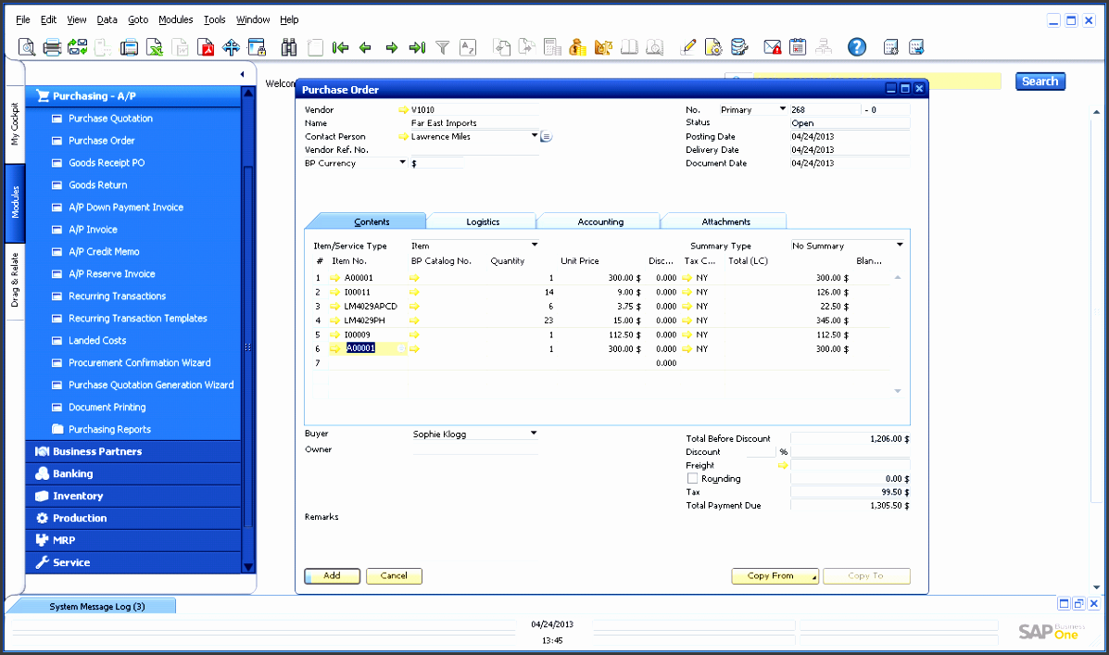The height and width of the screenshot is (655, 1109).
Task: Click the main menu scroll-down arrow
Action: pos(248,567)
